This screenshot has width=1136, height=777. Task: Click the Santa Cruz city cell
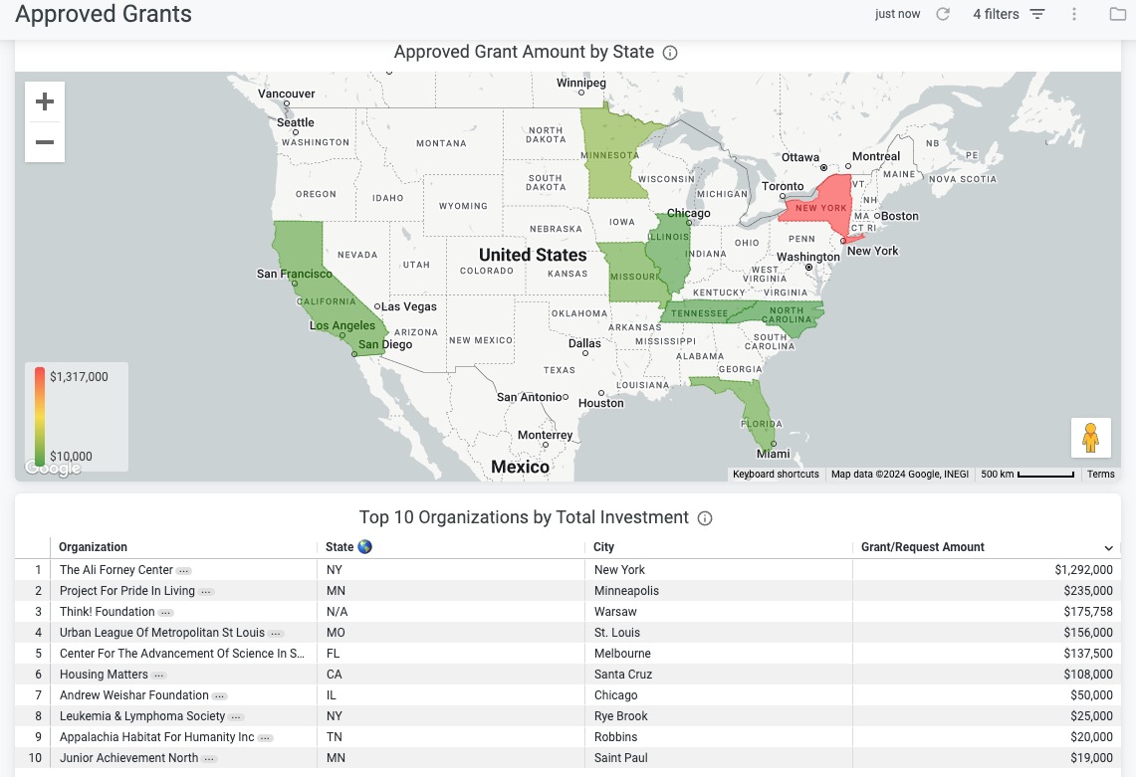point(623,675)
